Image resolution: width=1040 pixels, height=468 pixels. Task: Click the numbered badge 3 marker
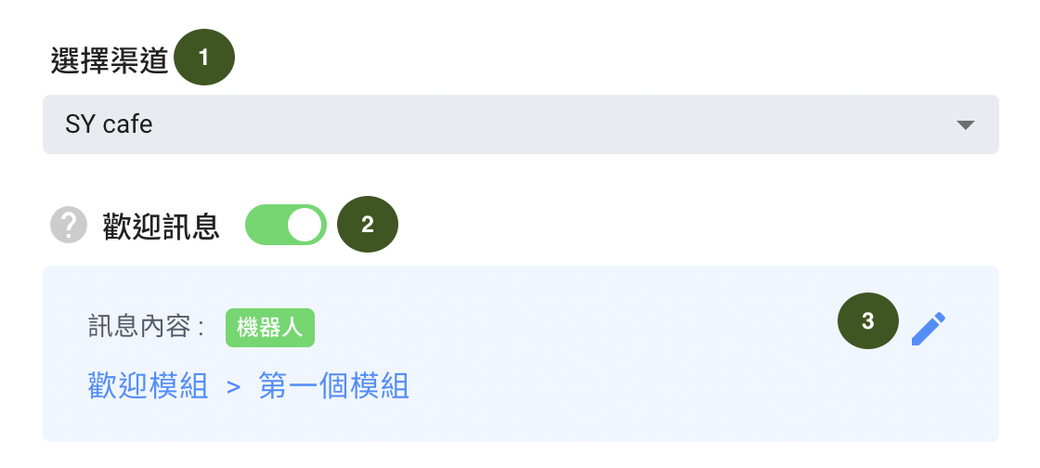coord(868,321)
